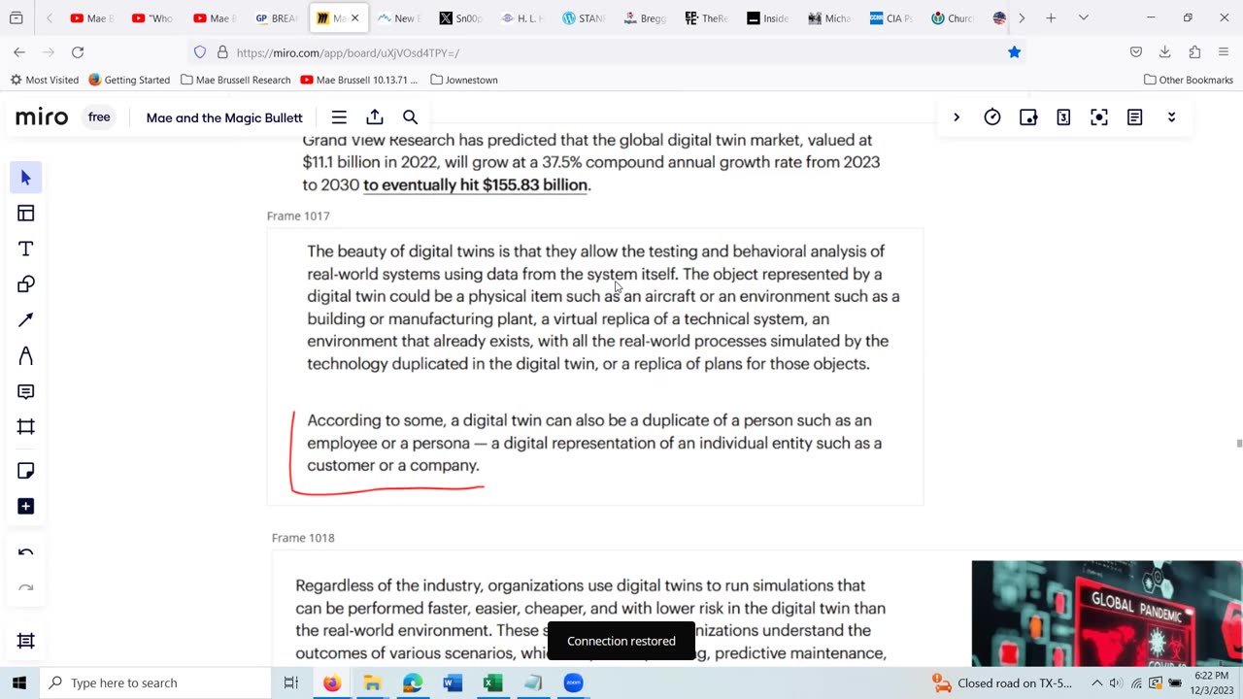Open Mae Brussell Research bookmark folder
The height and width of the screenshot is (699, 1243).
235,80
